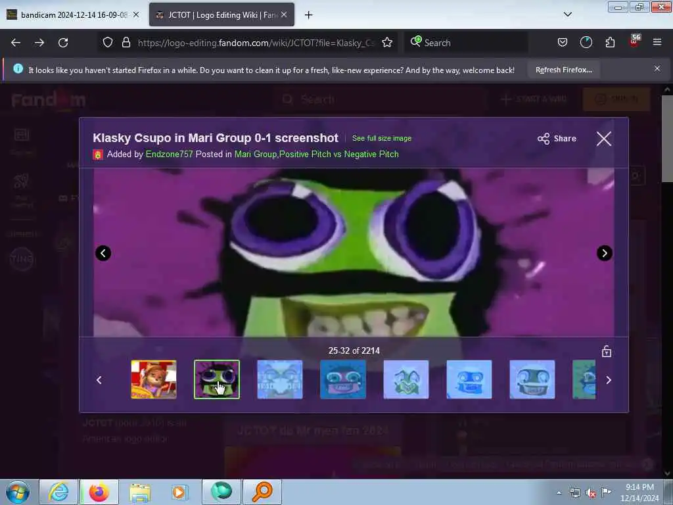Open Windows Explorer folder from taskbar
The width and height of the screenshot is (673, 505).
(x=140, y=492)
